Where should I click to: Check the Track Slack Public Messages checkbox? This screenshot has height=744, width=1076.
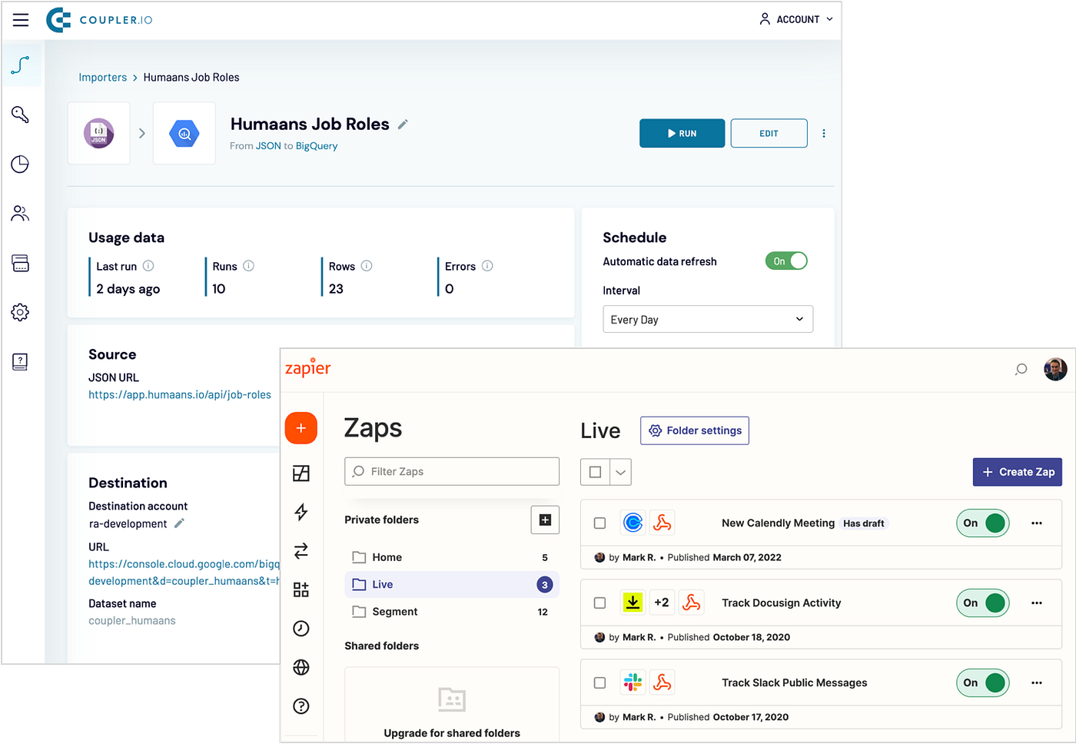pyautogui.click(x=600, y=683)
